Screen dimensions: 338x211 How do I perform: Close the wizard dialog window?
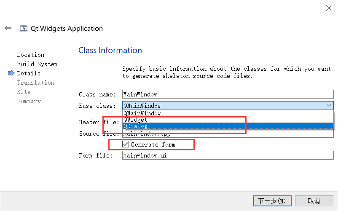tap(328, 8)
